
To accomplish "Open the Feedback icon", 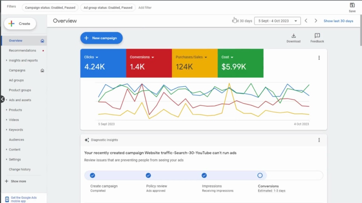I will [x=317, y=36].
